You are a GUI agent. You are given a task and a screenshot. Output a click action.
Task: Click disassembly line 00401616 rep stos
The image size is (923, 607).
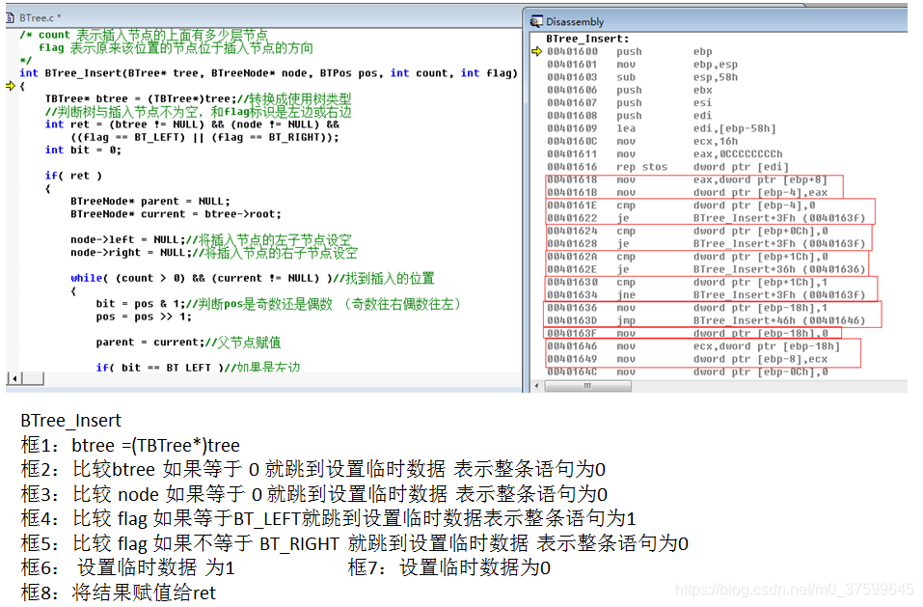[x=667, y=167]
